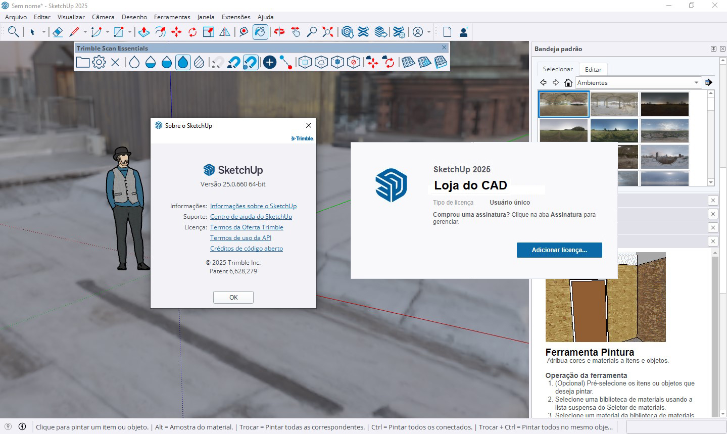Image resolution: width=727 pixels, height=434 pixels.
Task: Open the Ambientes collection dropdown
Action: [x=639, y=82]
